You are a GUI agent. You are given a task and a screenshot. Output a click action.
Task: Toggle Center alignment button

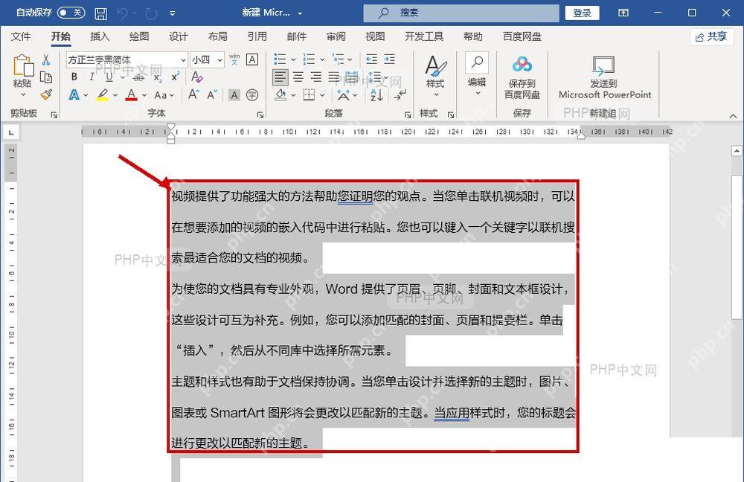tap(298, 77)
